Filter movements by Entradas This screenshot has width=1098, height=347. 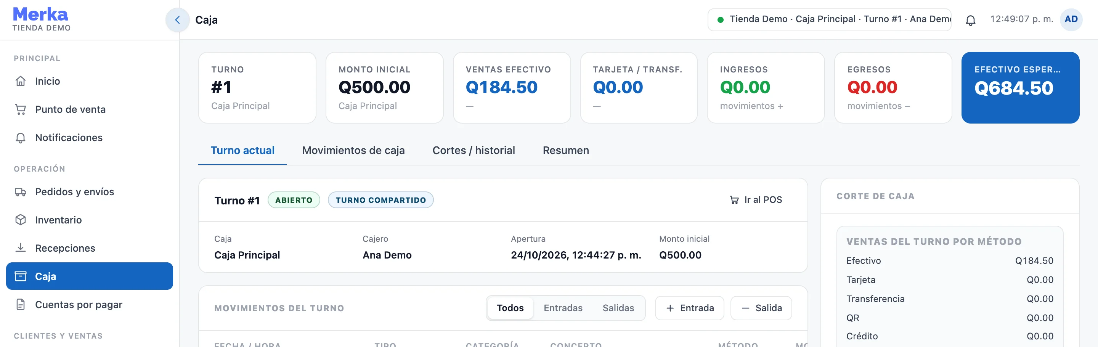[x=563, y=308]
